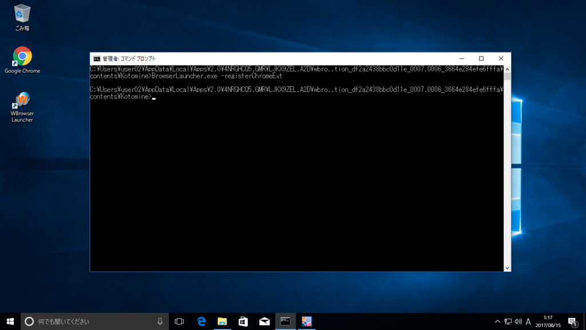Close the Command Prompt window
The image size is (586, 330).
click(x=501, y=59)
